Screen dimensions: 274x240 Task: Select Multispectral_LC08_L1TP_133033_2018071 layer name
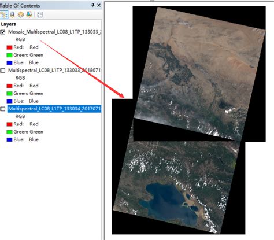click(54, 71)
